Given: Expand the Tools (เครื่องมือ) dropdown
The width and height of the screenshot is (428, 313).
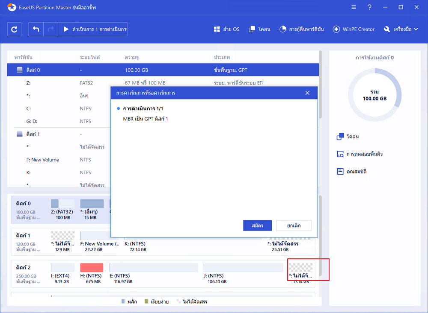Looking at the screenshot, I should coord(401,29).
